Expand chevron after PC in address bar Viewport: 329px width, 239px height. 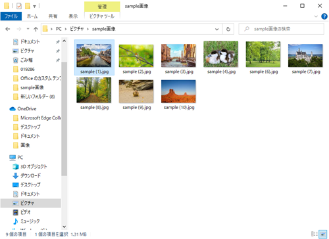point(66,29)
